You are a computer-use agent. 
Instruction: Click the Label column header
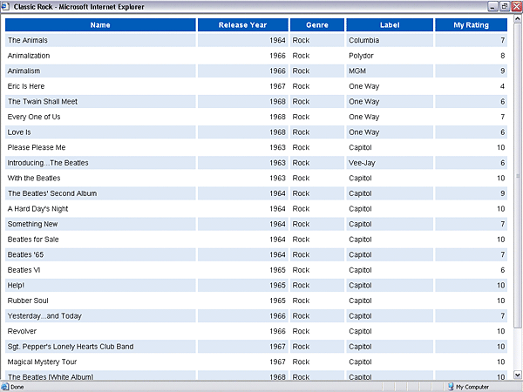(390, 24)
